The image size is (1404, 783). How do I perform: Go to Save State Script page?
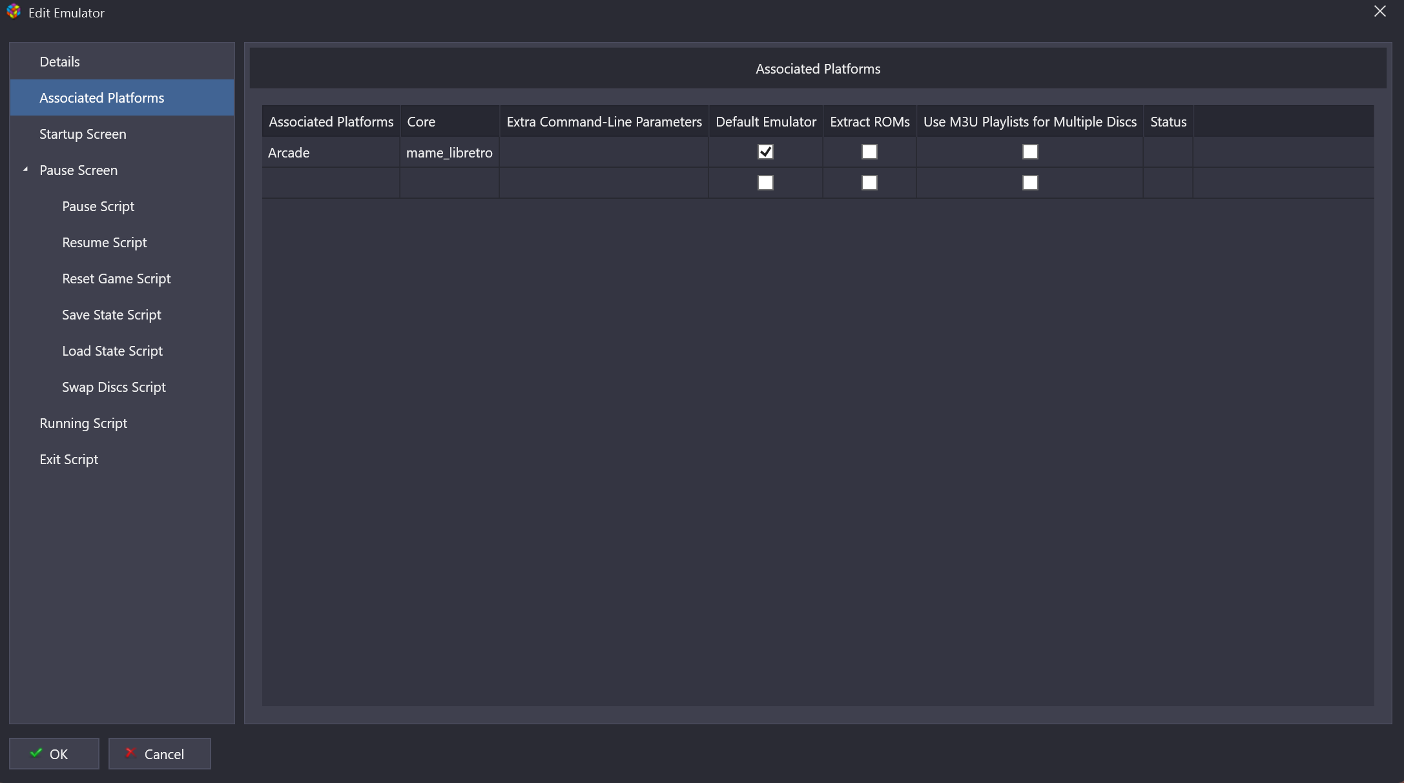(x=111, y=315)
